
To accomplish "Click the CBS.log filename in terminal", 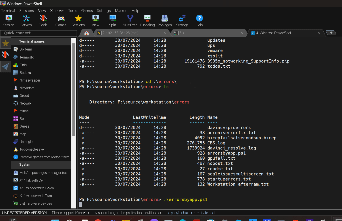I will click(216, 143).
